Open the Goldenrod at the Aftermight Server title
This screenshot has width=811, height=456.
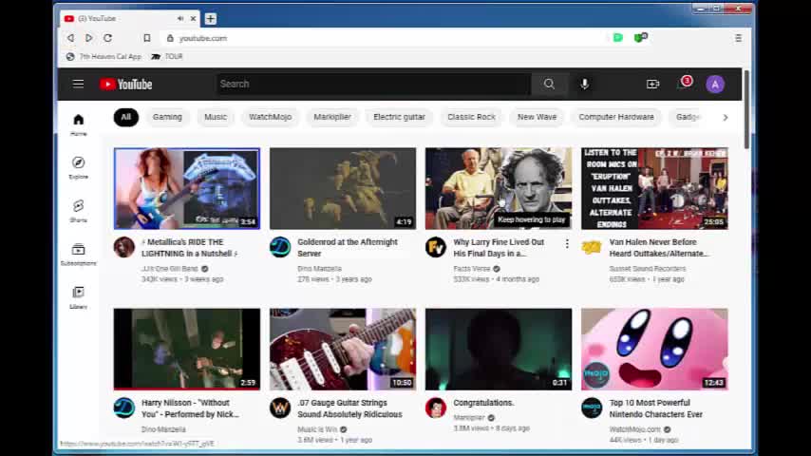(x=347, y=248)
